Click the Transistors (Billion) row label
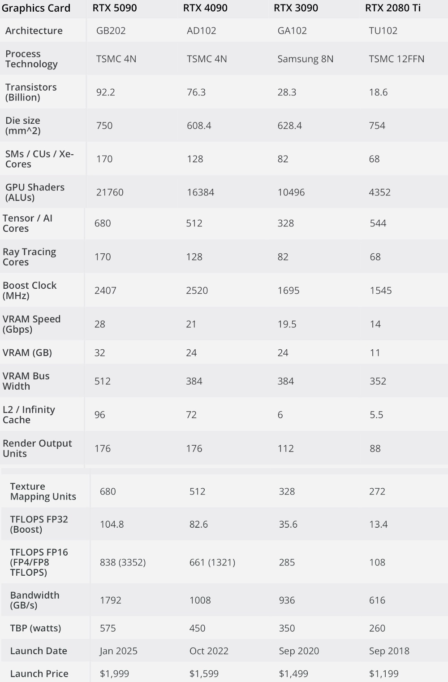The image size is (448, 682). click(31, 92)
